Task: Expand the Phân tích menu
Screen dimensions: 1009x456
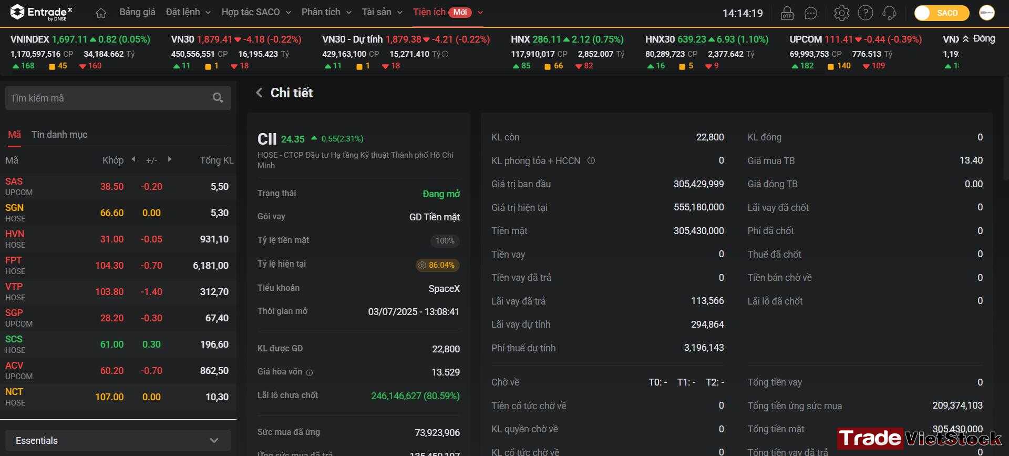Action: [326, 12]
